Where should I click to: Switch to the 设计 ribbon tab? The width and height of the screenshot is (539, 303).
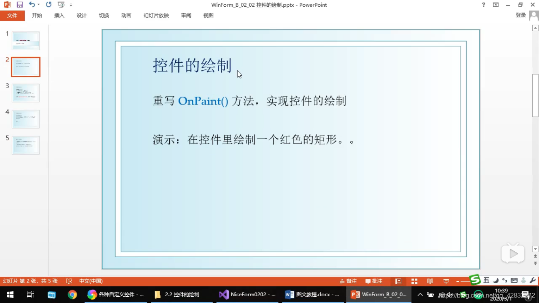coord(82,15)
